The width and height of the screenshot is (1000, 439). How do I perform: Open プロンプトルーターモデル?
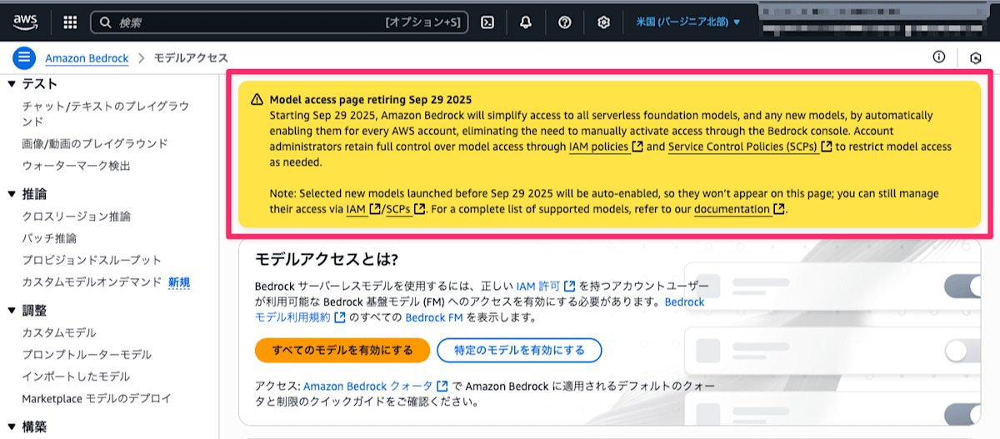tap(87, 354)
